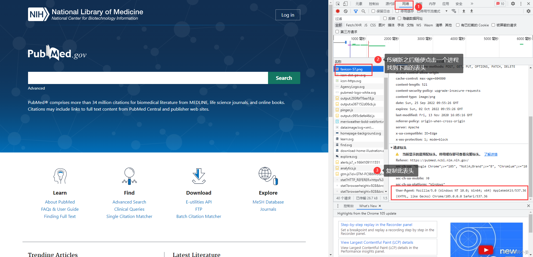Export HAR file using the download icon
This screenshot has height=257, width=533.
click(471, 11)
